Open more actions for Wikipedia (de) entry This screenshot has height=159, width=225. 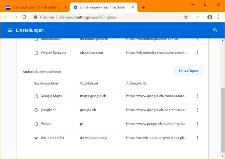click(197, 138)
